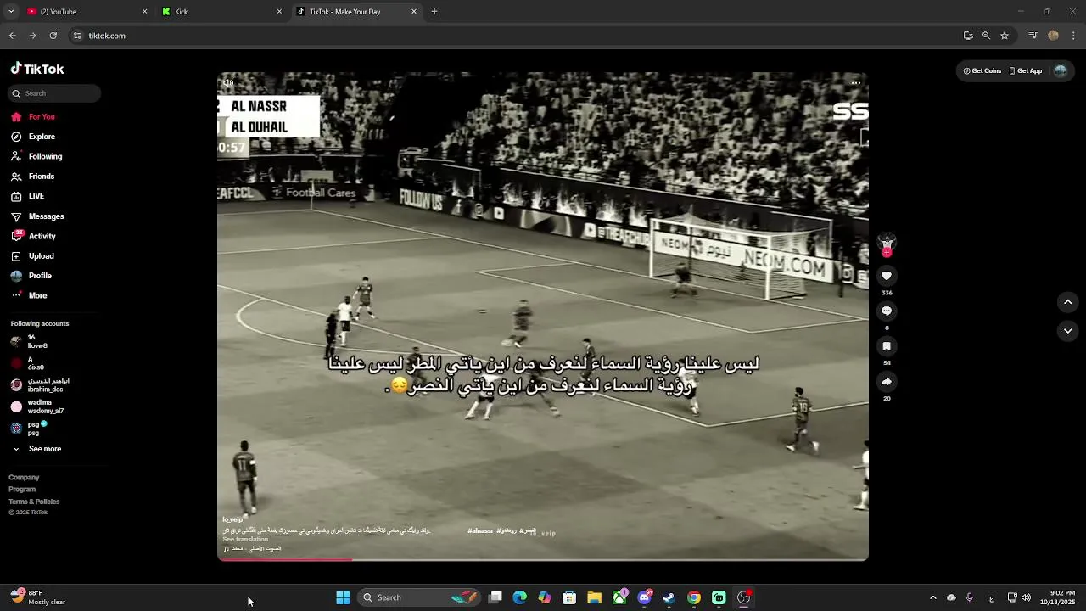Open Steam from the taskbar
Viewport: 1086px width, 611px height.
pos(669,597)
